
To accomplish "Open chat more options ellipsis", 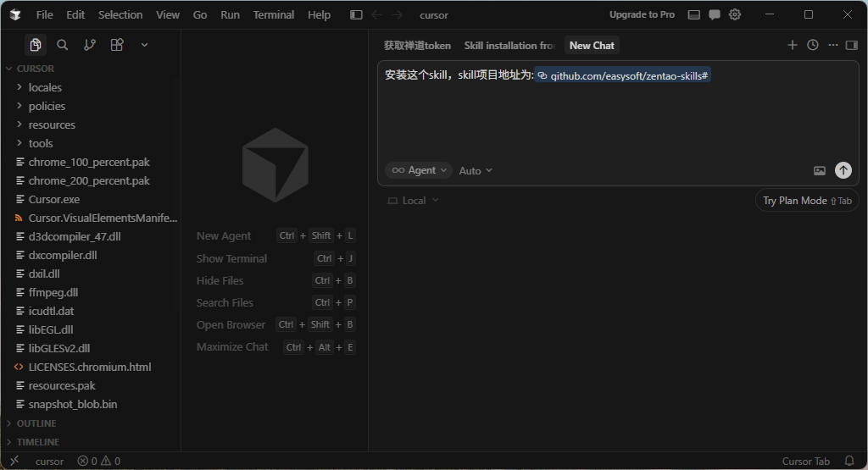I will (x=833, y=45).
